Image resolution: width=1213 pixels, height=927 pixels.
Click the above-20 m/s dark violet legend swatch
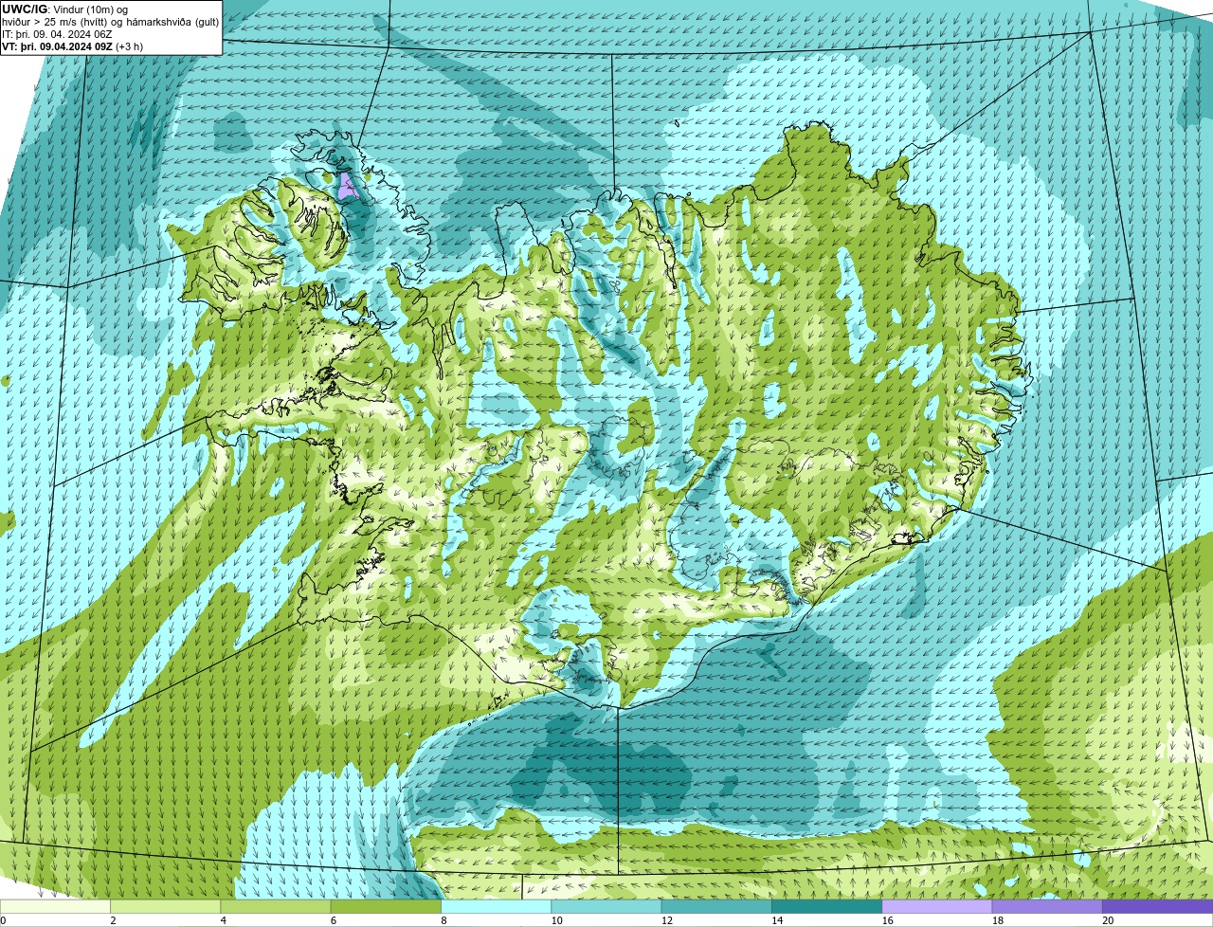pos(1157,906)
